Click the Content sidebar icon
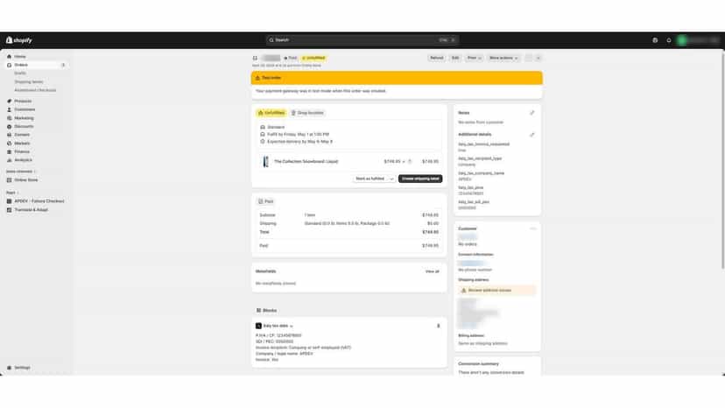 [x=10, y=135]
